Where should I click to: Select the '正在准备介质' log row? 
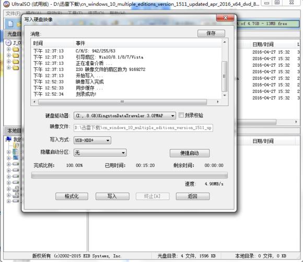point(126,63)
